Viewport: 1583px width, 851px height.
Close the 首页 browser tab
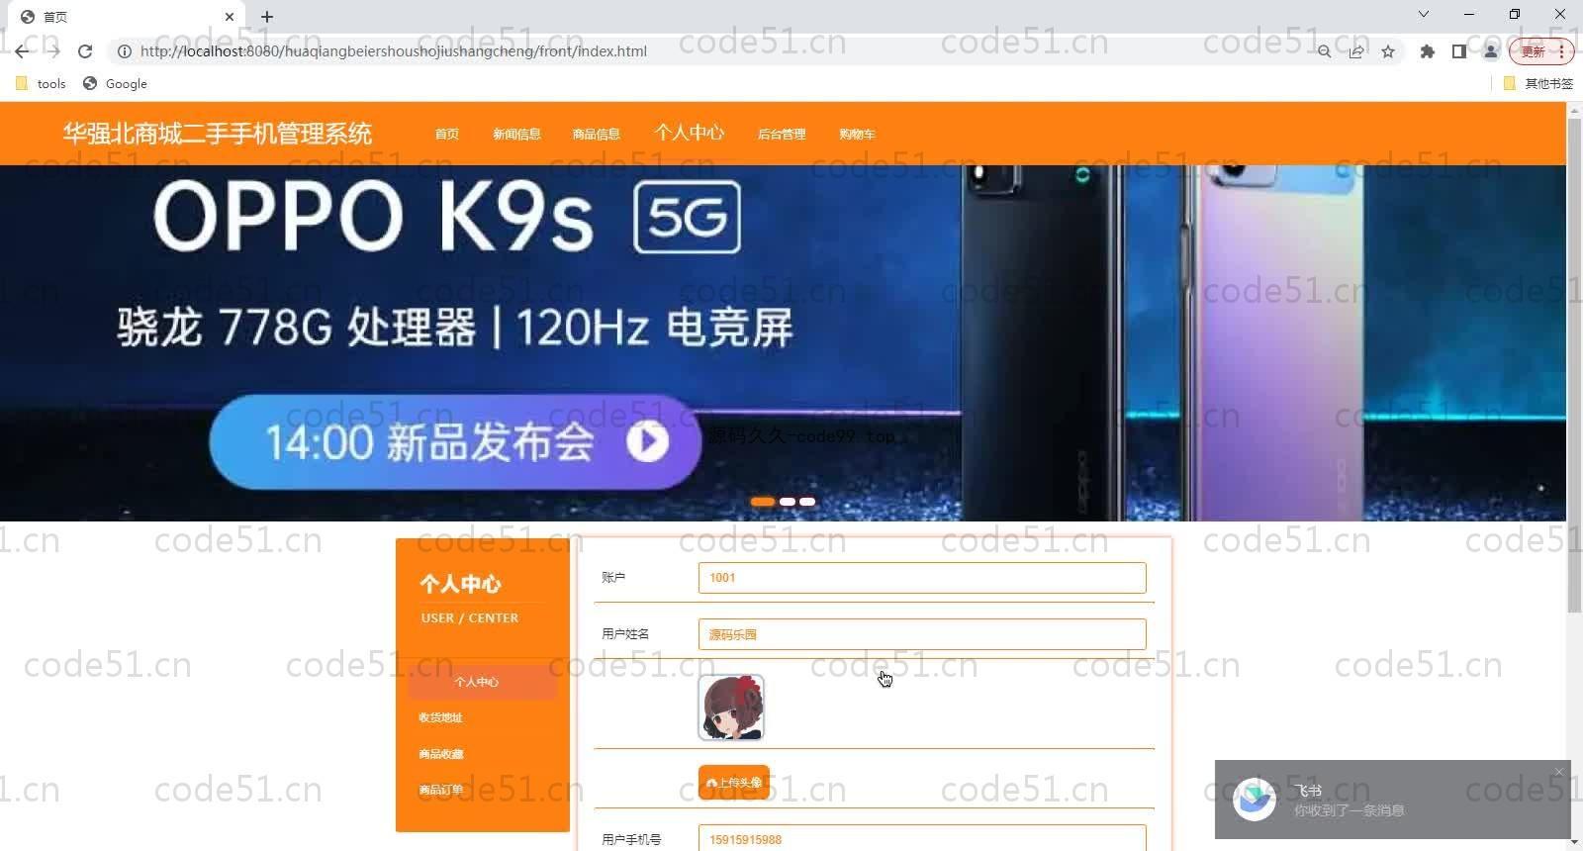pyautogui.click(x=230, y=17)
